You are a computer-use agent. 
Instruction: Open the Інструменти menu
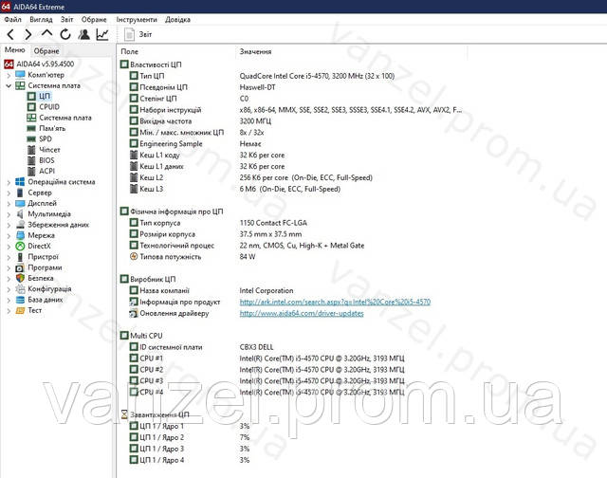click(138, 19)
